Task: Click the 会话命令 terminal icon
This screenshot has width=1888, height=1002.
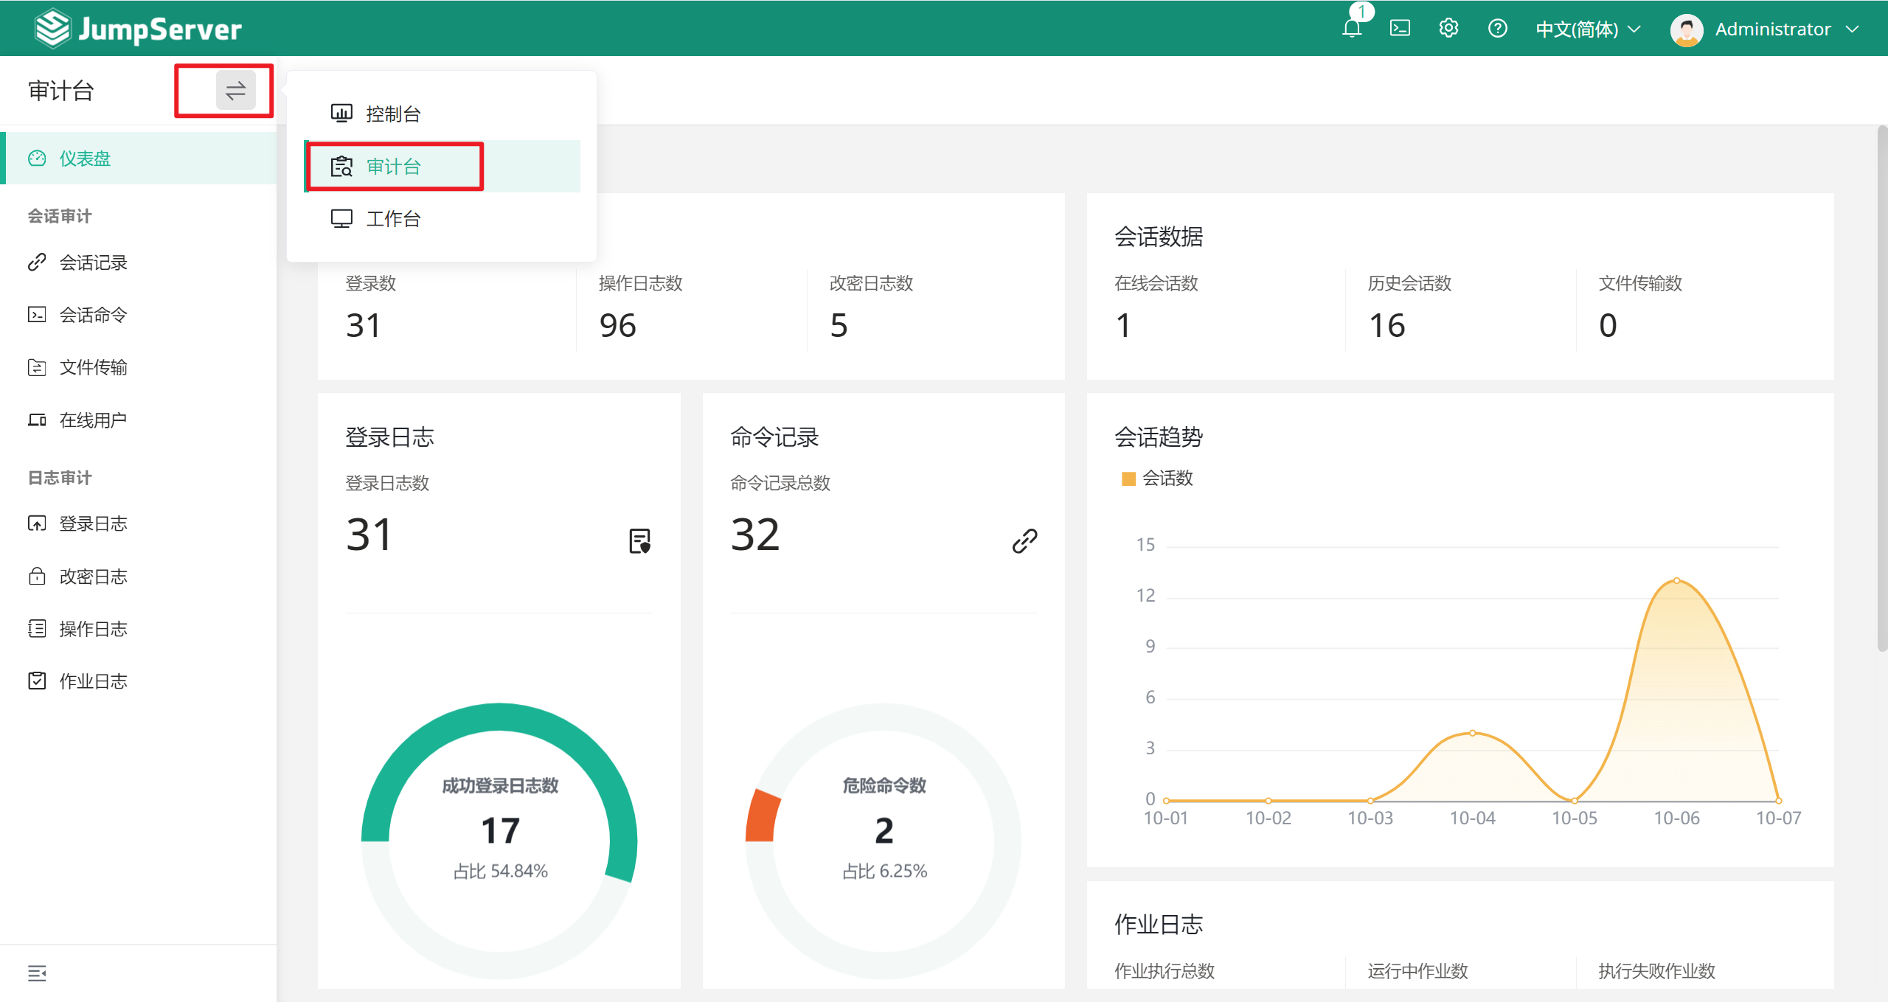Action: click(37, 315)
